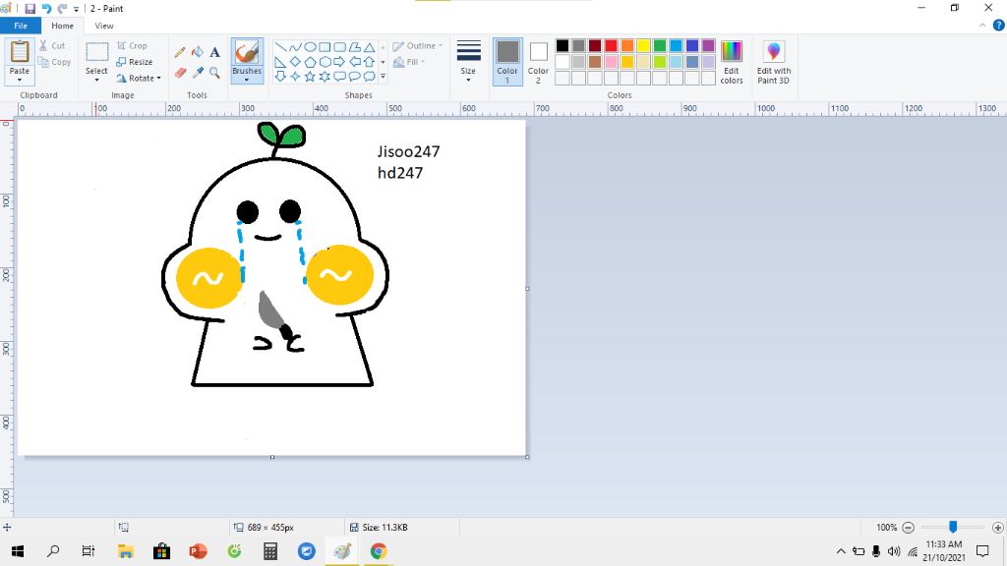Image resolution: width=1007 pixels, height=566 pixels.
Task: Pick the purple color swatch
Action: click(x=708, y=45)
